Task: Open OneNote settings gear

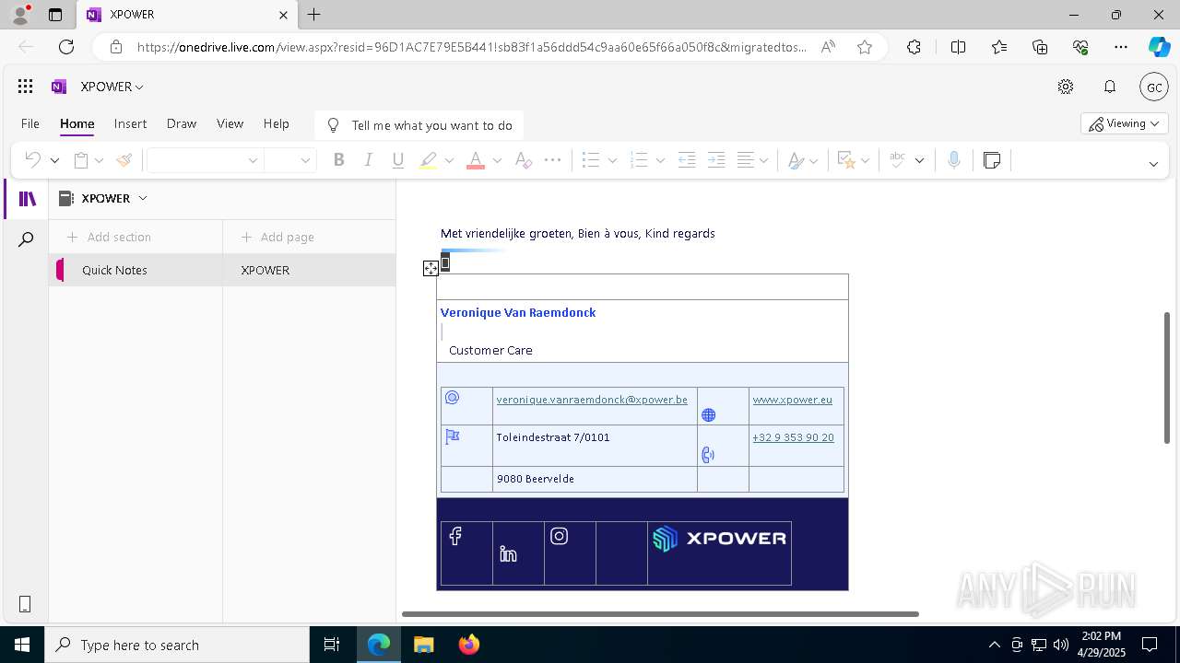Action: point(1066,87)
